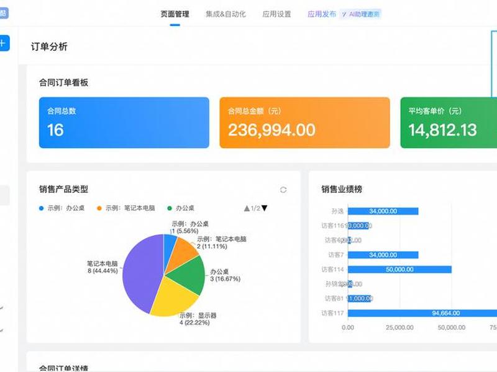Go to previous legend page arrow
This screenshot has height=372, width=497.
[247, 208]
